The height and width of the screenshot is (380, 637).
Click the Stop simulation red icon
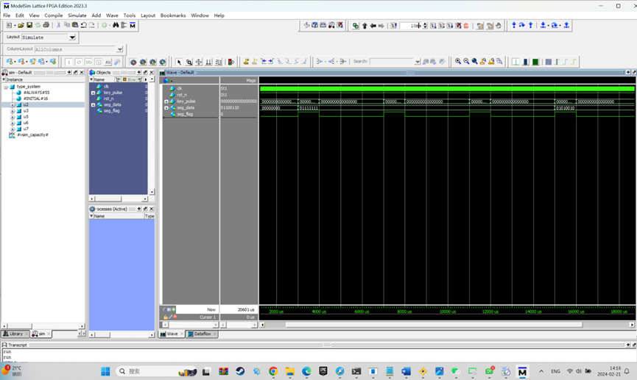click(x=466, y=26)
